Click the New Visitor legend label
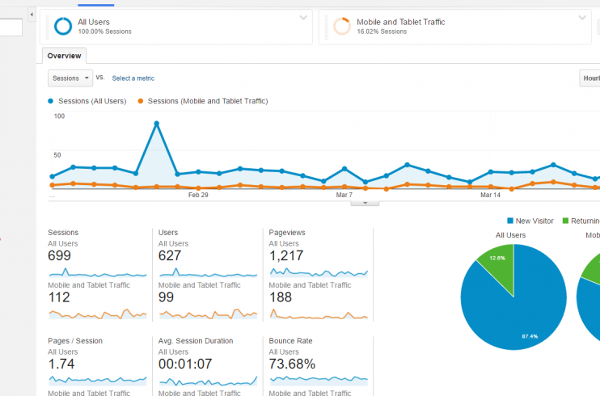600x396 pixels. (x=535, y=221)
